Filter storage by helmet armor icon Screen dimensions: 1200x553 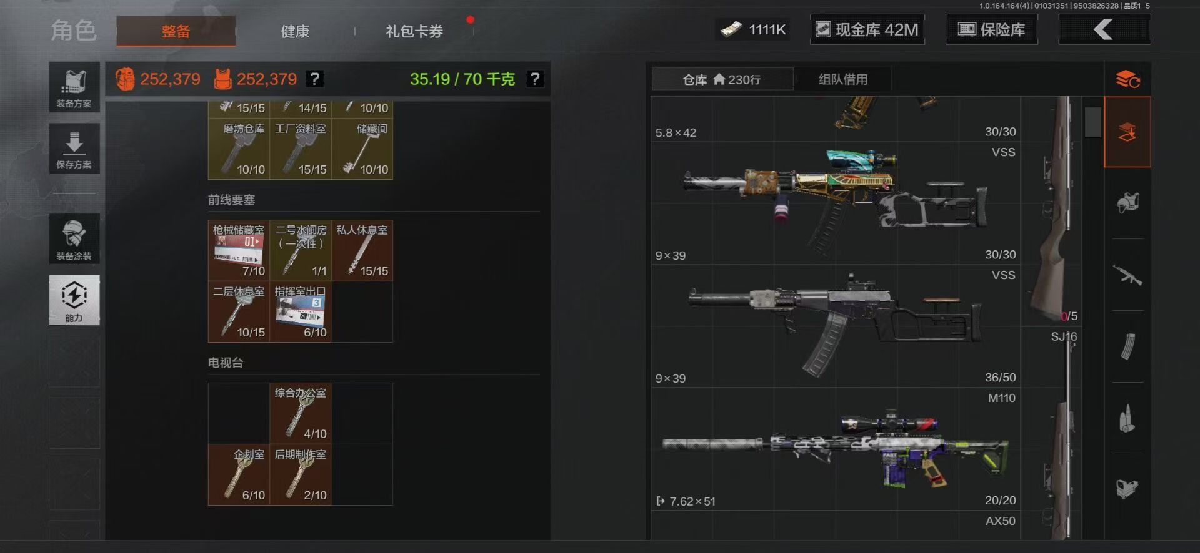pos(1127,203)
